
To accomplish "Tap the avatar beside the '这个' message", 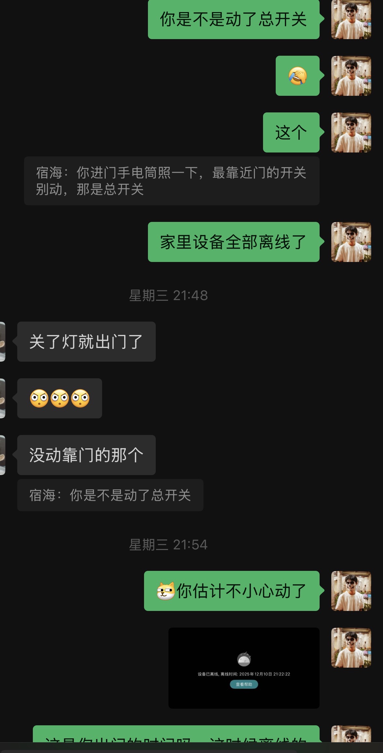I will [351, 132].
